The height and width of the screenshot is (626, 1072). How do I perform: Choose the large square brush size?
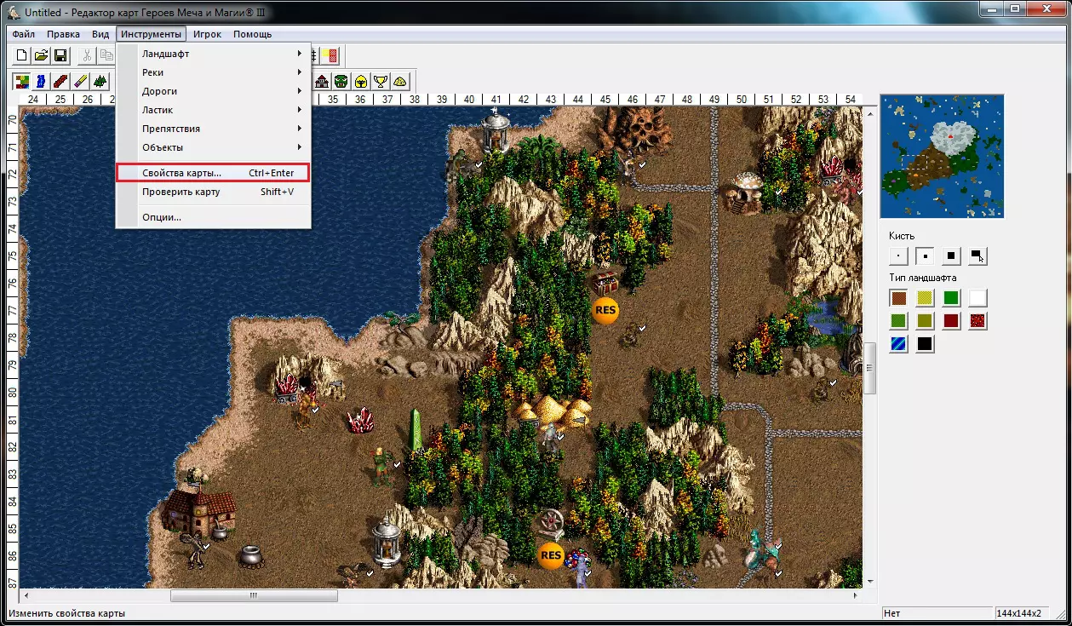point(951,256)
